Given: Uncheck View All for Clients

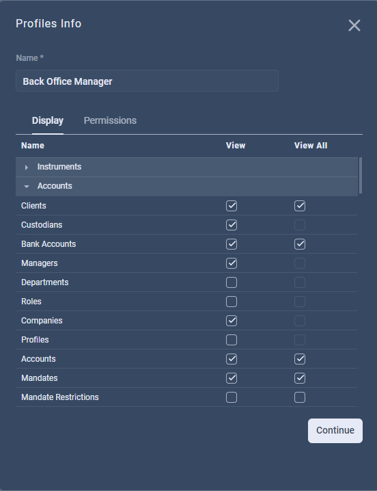Looking at the screenshot, I should pyautogui.click(x=300, y=206).
